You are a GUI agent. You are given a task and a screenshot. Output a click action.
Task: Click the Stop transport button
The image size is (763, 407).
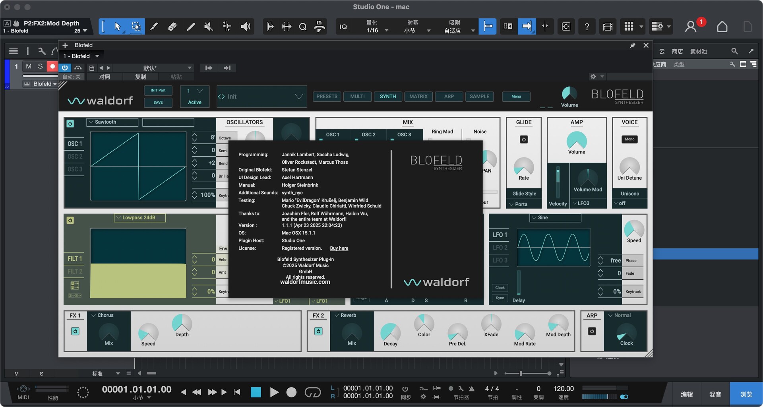click(x=256, y=392)
